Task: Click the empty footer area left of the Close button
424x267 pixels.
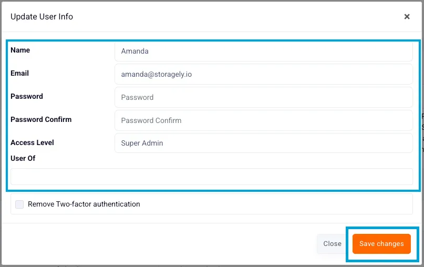Action: pyautogui.click(x=160, y=244)
